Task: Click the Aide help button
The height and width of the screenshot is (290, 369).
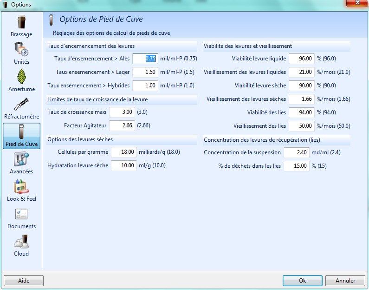Action: click(x=24, y=281)
